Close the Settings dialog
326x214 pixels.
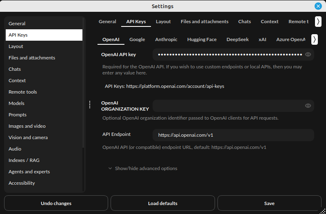318,6
